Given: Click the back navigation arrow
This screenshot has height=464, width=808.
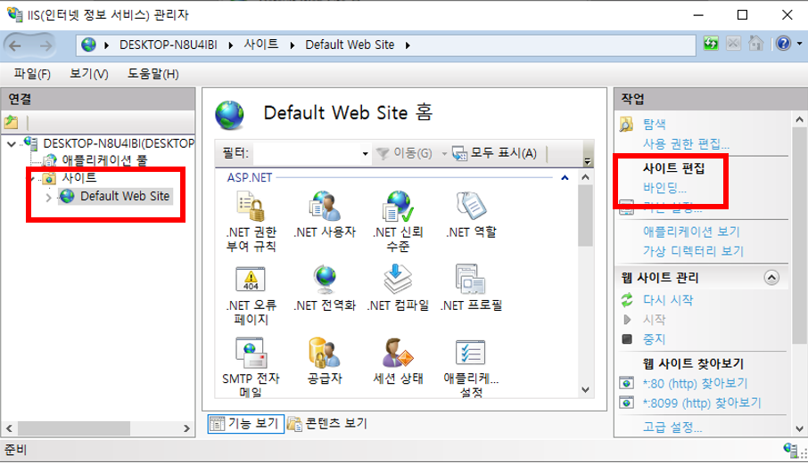Looking at the screenshot, I should tap(15, 45).
